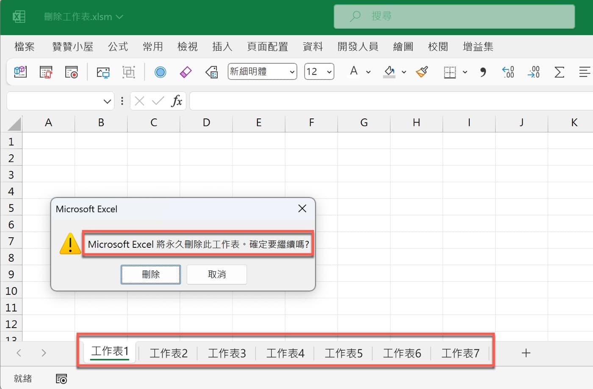The width and height of the screenshot is (593, 389).
Task: Click 取消 to cancel the dialog
Action: 217,274
